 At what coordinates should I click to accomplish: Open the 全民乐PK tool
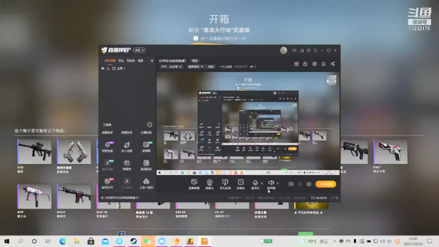107,183
